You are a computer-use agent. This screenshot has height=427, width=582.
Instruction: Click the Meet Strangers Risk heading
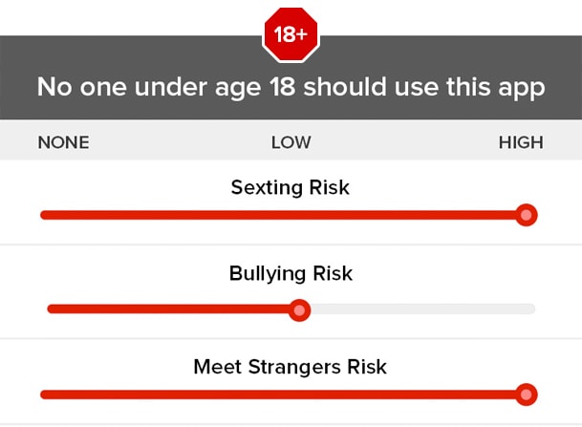[290, 367]
